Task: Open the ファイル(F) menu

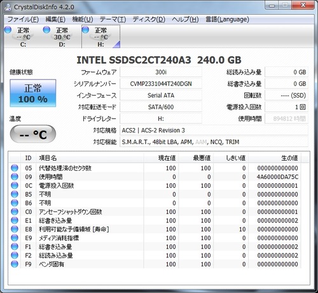Action: tap(23, 20)
